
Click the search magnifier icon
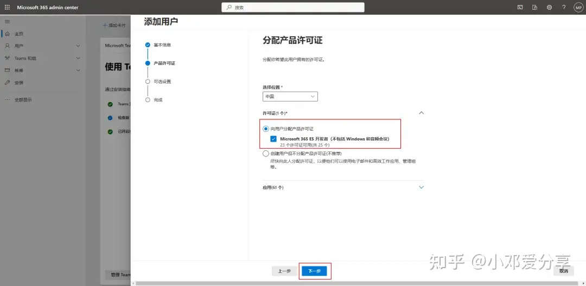pos(229,8)
